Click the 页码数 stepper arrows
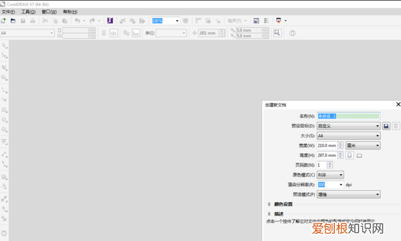This screenshot has width=401, height=241. click(x=330, y=165)
